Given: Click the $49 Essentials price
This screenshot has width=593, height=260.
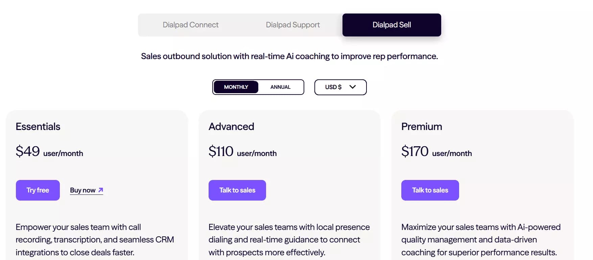Looking at the screenshot, I should pos(28,152).
